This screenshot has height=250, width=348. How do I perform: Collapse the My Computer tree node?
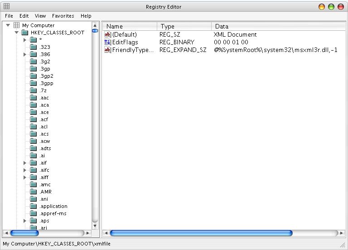pos(8,25)
